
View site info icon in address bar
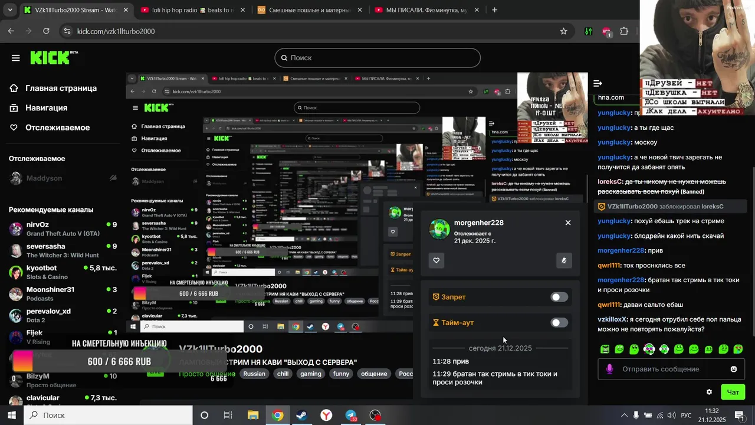[67, 31]
